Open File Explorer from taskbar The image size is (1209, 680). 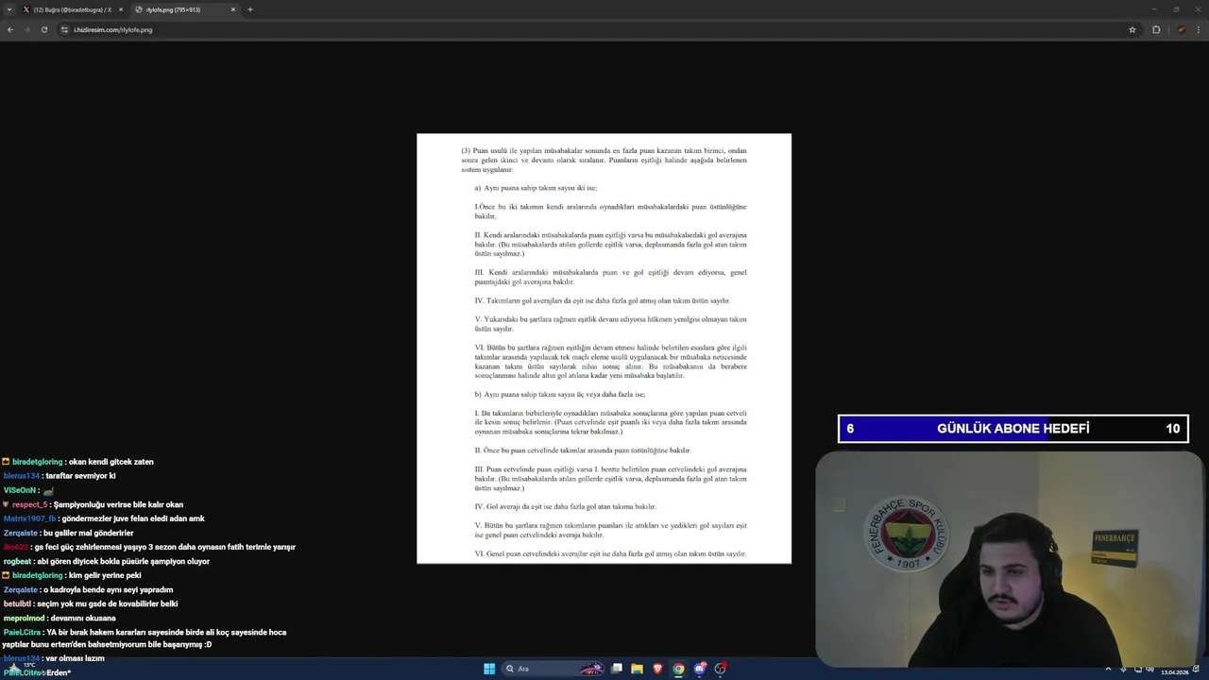coord(638,669)
